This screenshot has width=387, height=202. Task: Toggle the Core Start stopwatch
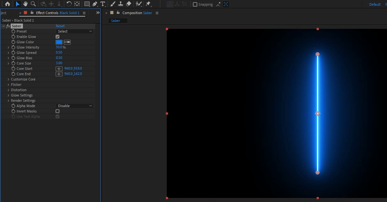[x=13, y=69]
